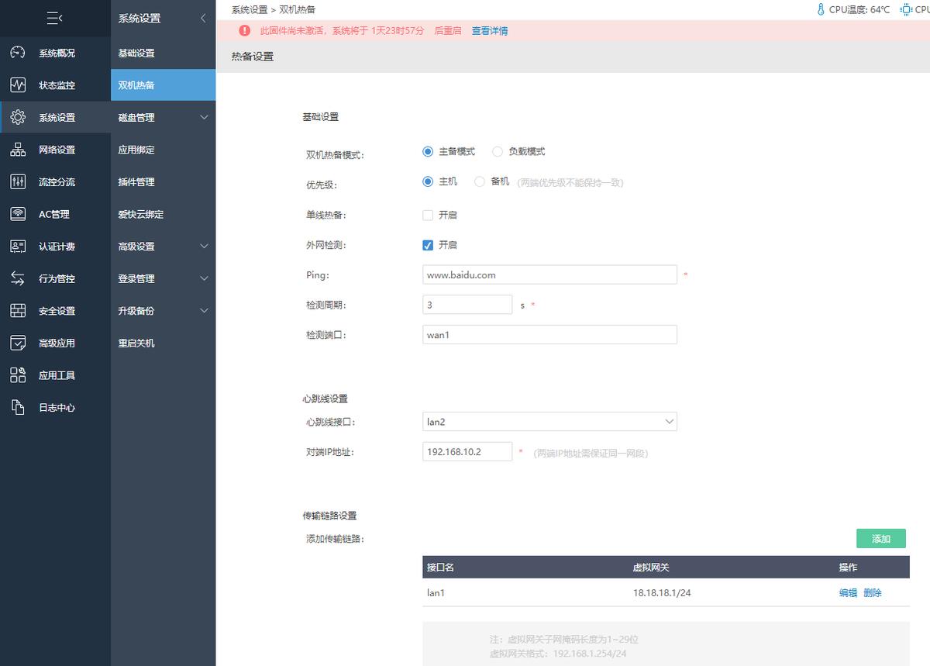Image resolution: width=930 pixels, height=666 pixels.
Task: Open the 心跳线接口 dropdown
Action: pyautogui.click(x=549, y=421)
